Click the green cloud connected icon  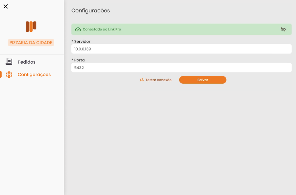(78, 29)
